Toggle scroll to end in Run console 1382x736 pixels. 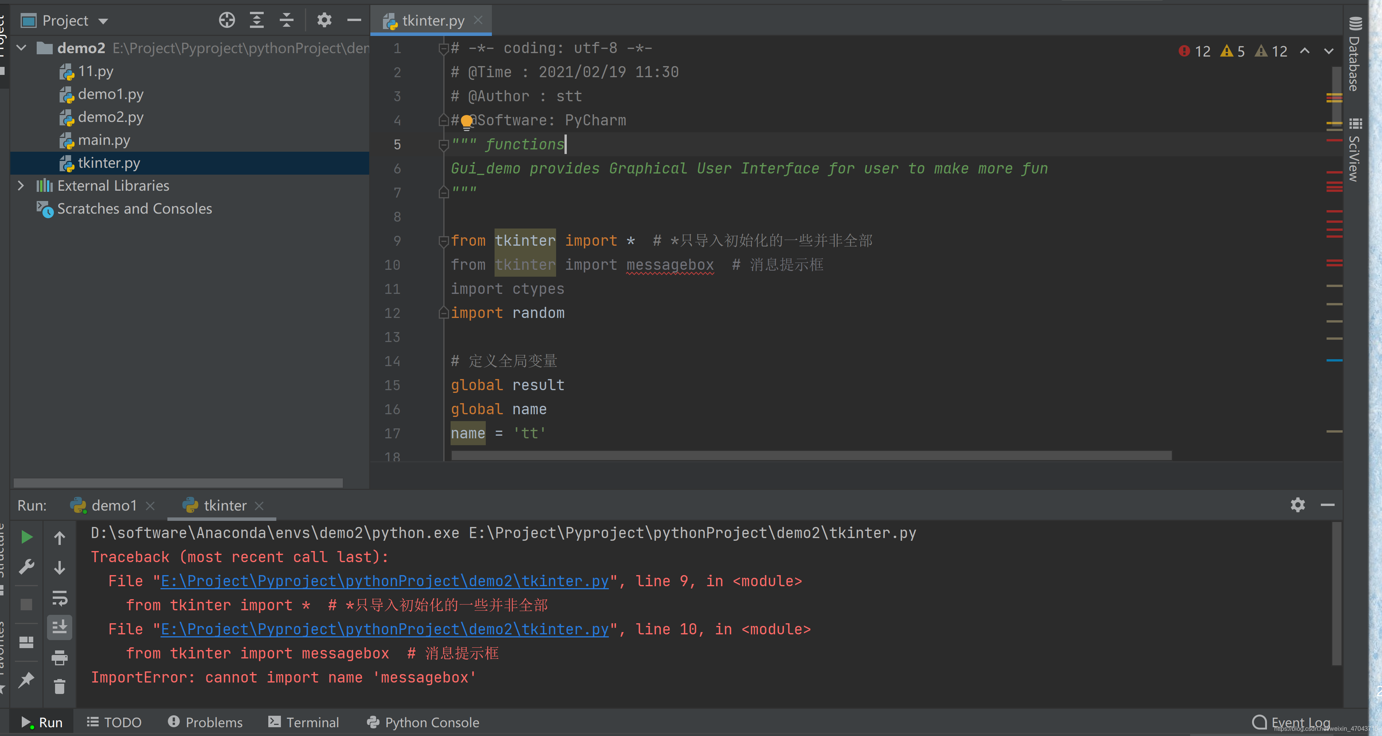tap(60, 627)
